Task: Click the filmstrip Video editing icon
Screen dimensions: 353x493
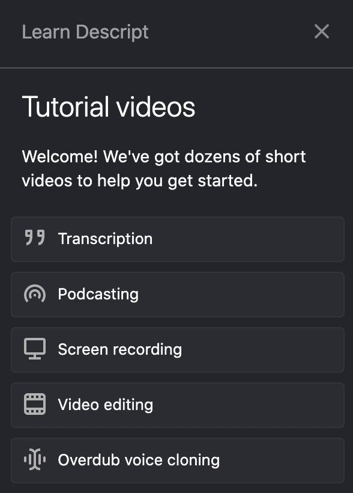Action: [35, 404]
